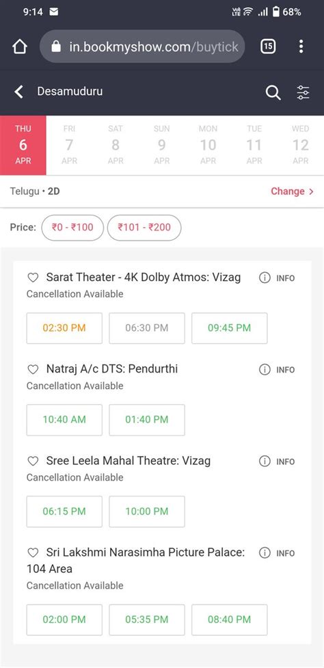Go back using the arrow beside Desamuduru
324x668 pixels.
[18, 91]
